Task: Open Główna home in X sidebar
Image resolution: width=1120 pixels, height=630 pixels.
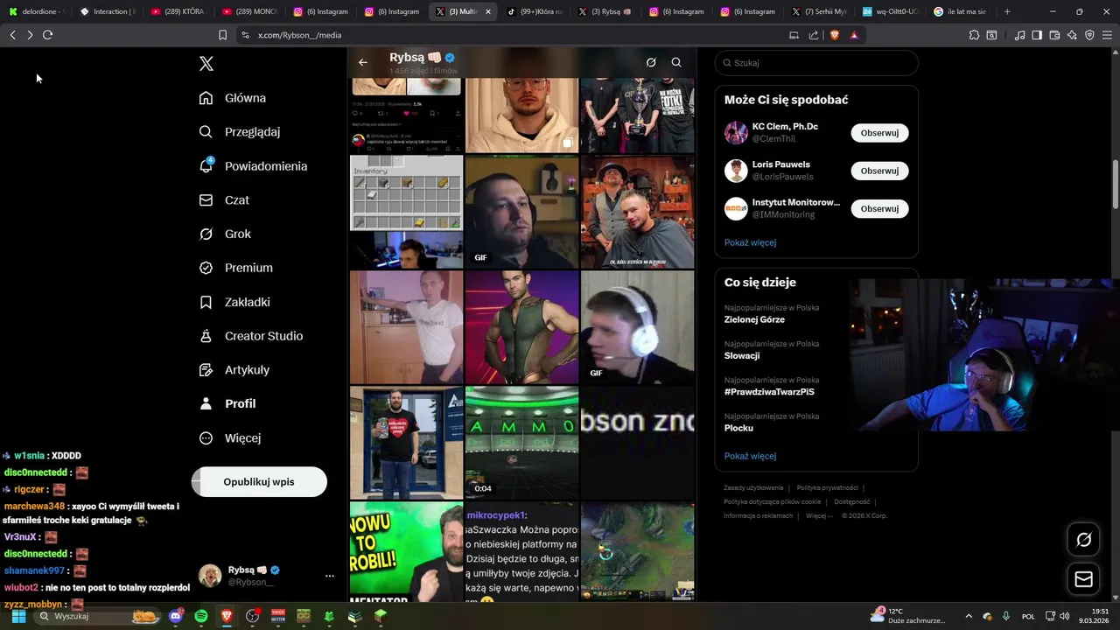Action: (x=233, y=98)
